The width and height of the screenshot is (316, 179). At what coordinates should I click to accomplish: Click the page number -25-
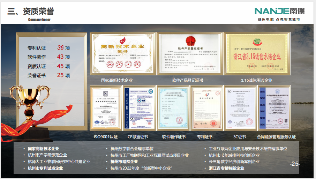click(x=294, y=164)
